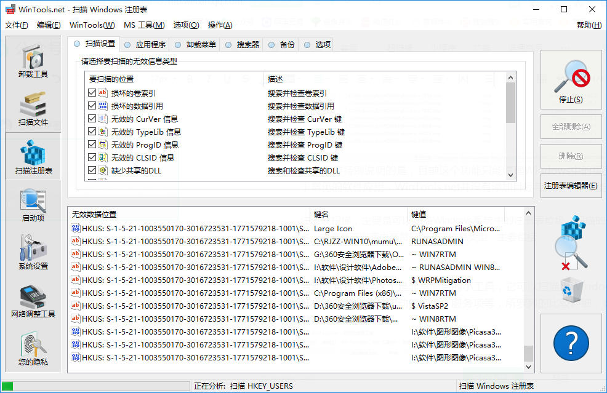Click the 损坏的数据引用 row icon
The image size is (607, 393).
point(103,106)
